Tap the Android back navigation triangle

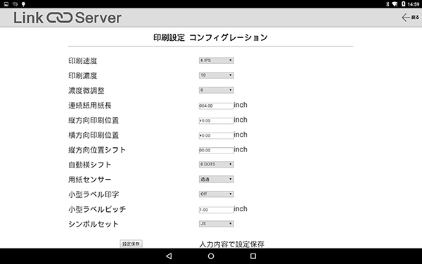[169, 256]
